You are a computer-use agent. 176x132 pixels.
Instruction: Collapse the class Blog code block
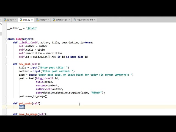[6, 39]
